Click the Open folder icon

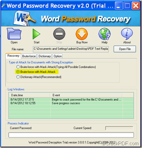[14, 34]
